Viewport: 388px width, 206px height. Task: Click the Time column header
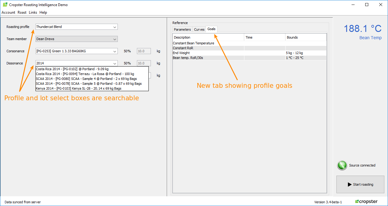265,37
